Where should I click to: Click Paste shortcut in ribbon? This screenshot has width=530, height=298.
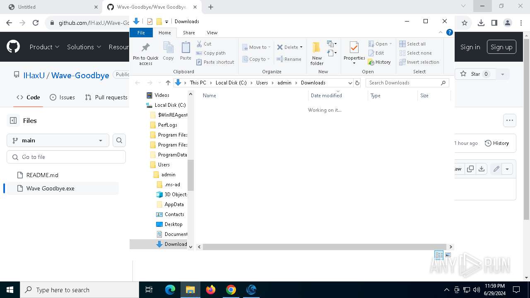tap(215, 62)
